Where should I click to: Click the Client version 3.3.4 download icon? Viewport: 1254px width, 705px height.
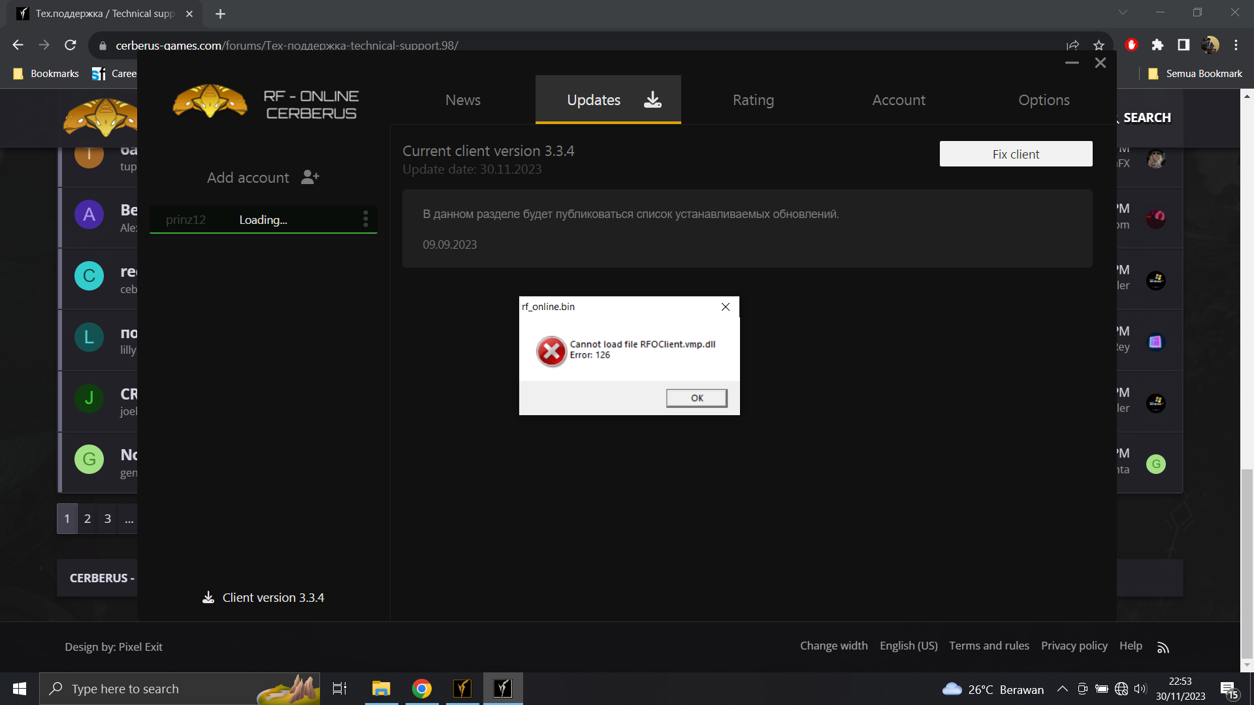point(208,597)
